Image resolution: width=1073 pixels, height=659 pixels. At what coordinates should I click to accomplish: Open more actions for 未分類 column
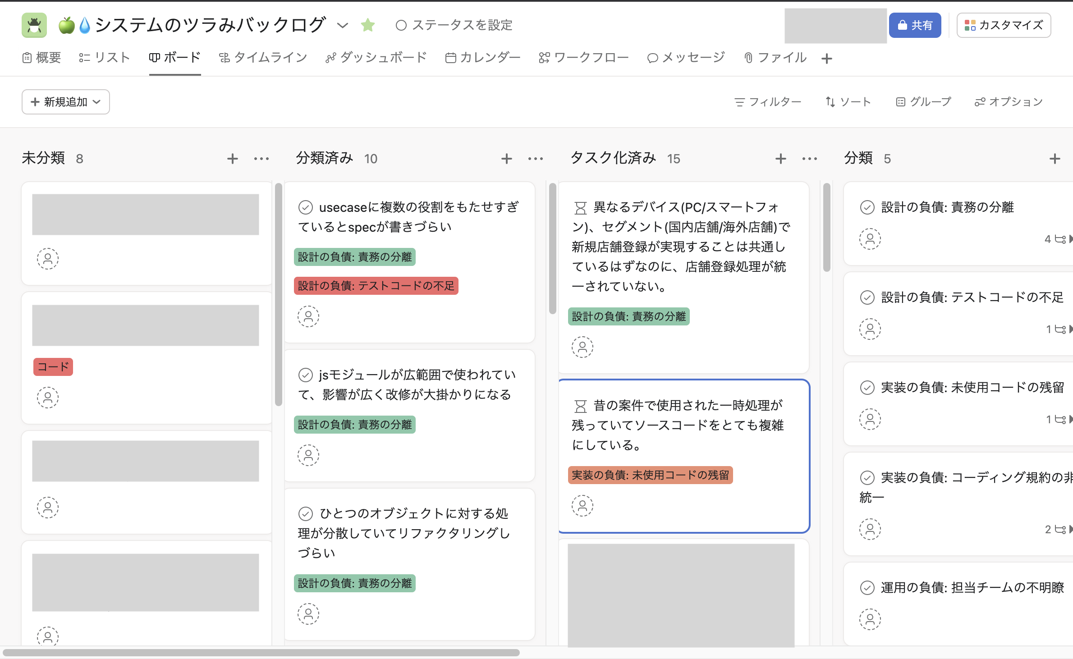click(261, 159)
